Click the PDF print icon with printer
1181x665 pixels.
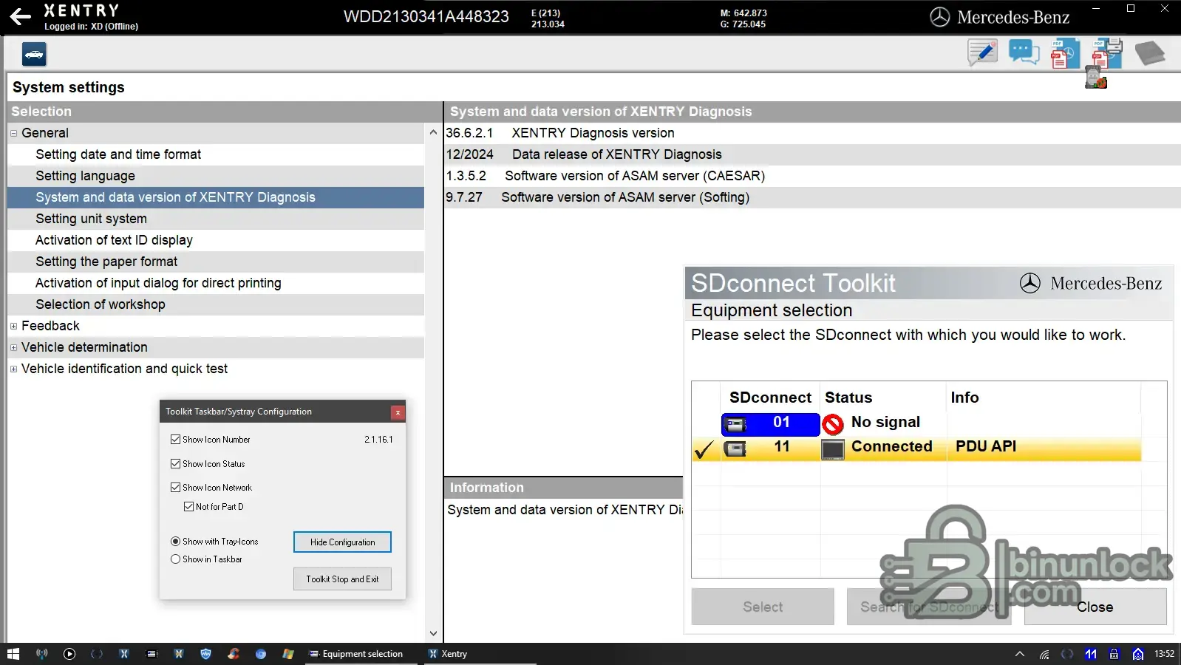[1107, 53]
